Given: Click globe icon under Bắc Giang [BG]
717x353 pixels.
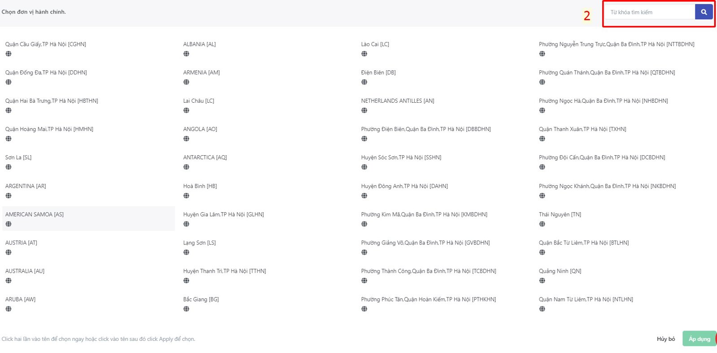Looking at the screenshot, I should pyautogui.click(x=186, y=309).
